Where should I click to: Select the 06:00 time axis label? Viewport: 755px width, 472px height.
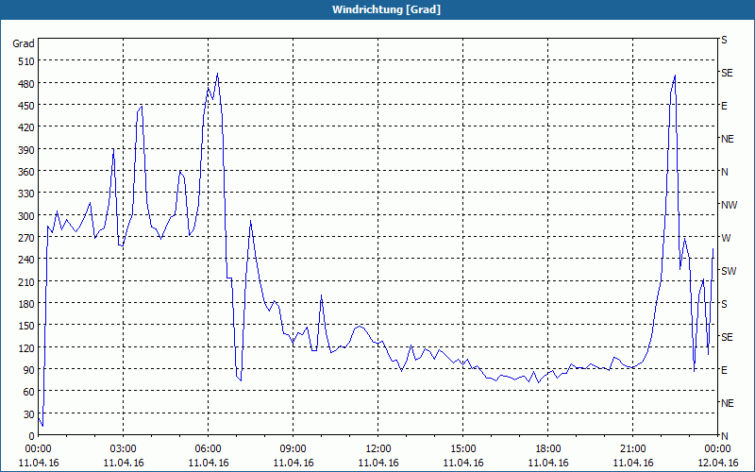point(208,449)
